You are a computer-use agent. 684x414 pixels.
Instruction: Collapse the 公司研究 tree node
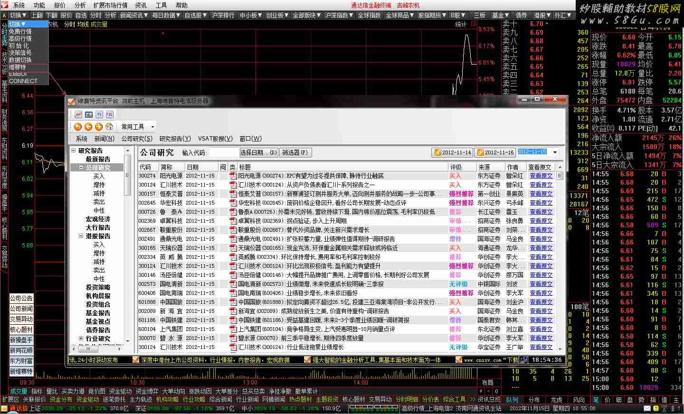81,168
